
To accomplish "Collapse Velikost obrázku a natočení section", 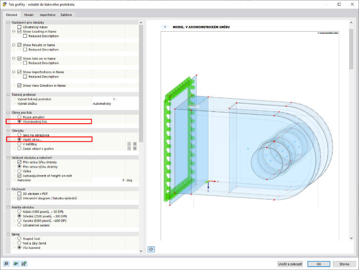I will 8,158.
